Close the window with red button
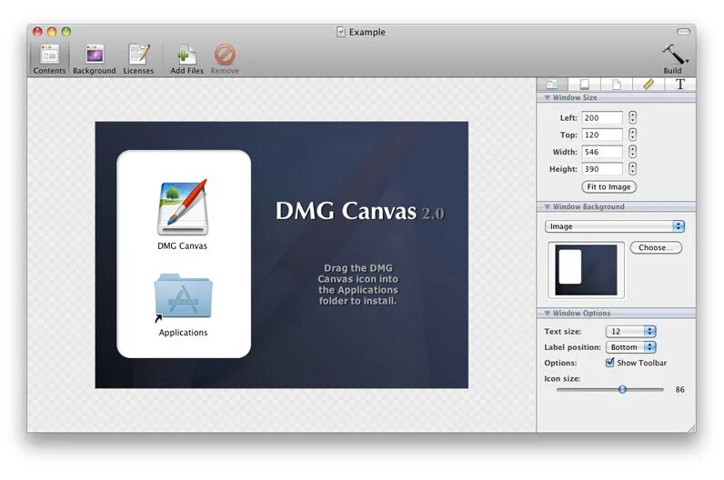 pos(37,32)
